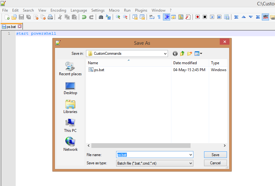
Task: Click the Redo arrow icon
Action: [91, 17]
